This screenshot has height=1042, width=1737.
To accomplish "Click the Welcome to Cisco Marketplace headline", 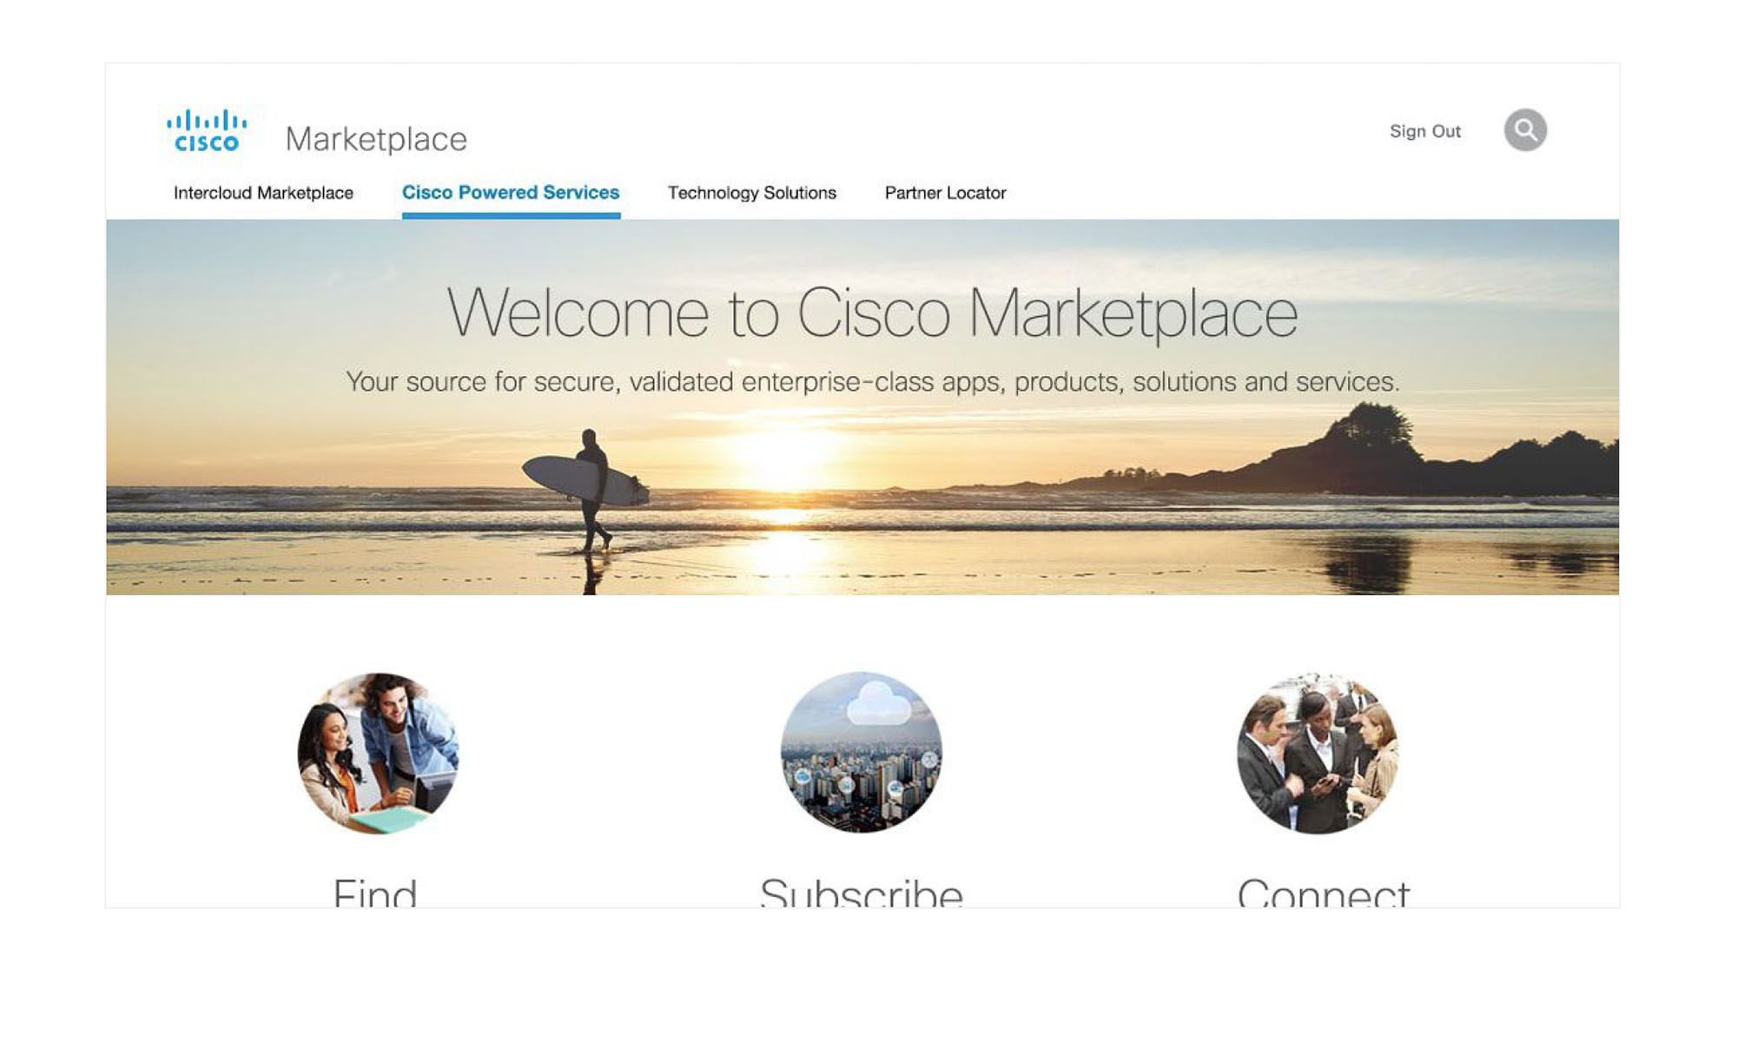I will tap(872, 313).
